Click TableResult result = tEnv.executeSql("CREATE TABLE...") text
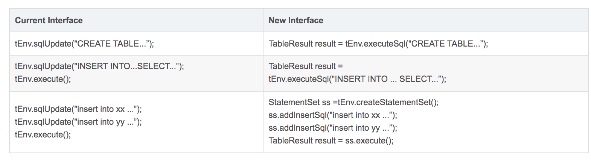Image resolution: width=591 pixels, height=163 pixels. [x=378, y=44]
